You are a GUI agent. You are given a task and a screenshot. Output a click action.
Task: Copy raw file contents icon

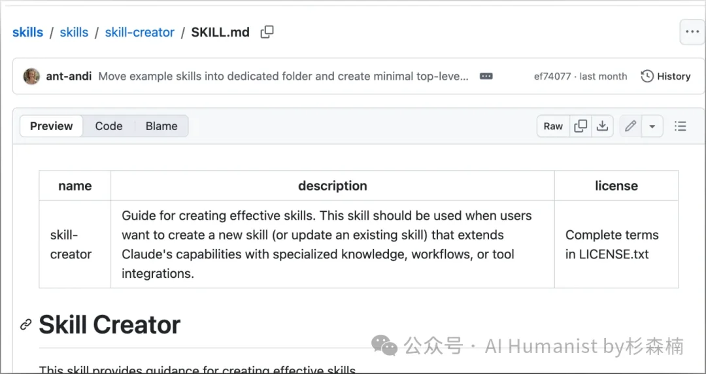(581, 126)
